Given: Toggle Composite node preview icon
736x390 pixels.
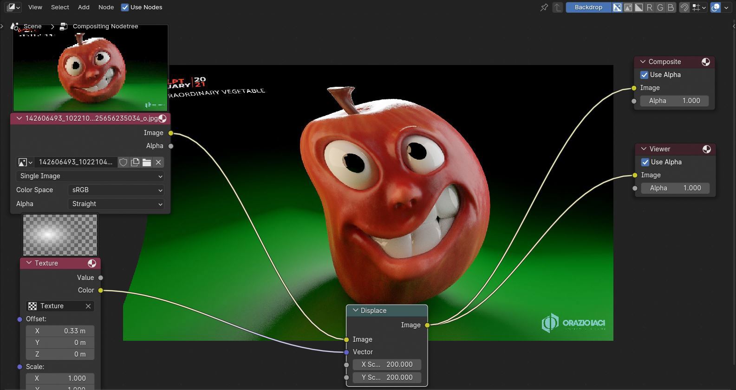Looking at the screenshot, I should (706, 62).
